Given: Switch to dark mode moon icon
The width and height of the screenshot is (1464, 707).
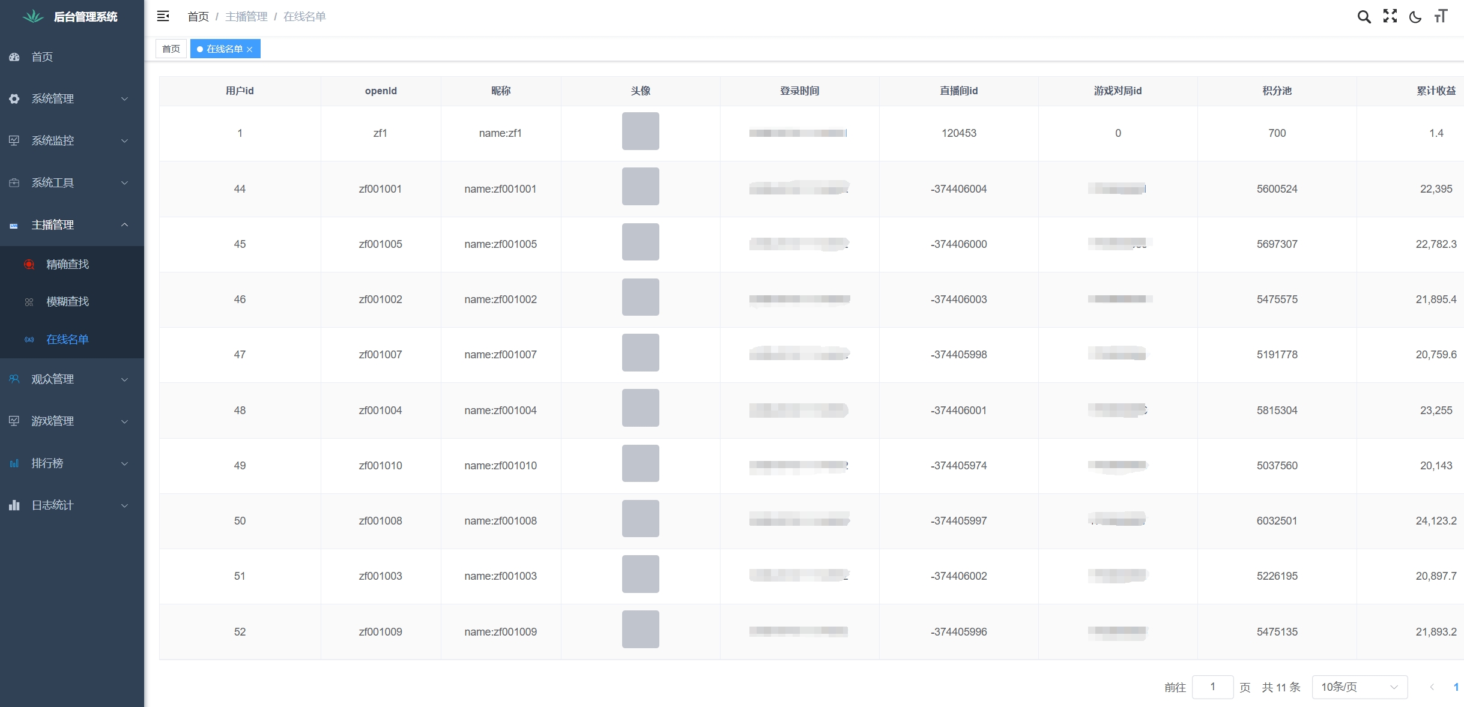Looking at the screenshot, I should pos(1415,17).
